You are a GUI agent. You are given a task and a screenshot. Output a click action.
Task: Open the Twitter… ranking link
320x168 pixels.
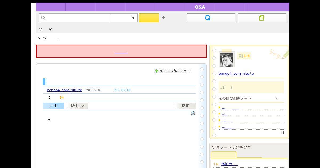(229, 164)
